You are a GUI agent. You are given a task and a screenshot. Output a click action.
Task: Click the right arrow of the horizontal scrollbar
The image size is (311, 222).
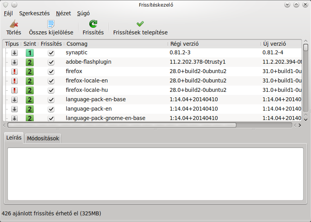click(x=300, y=125)
